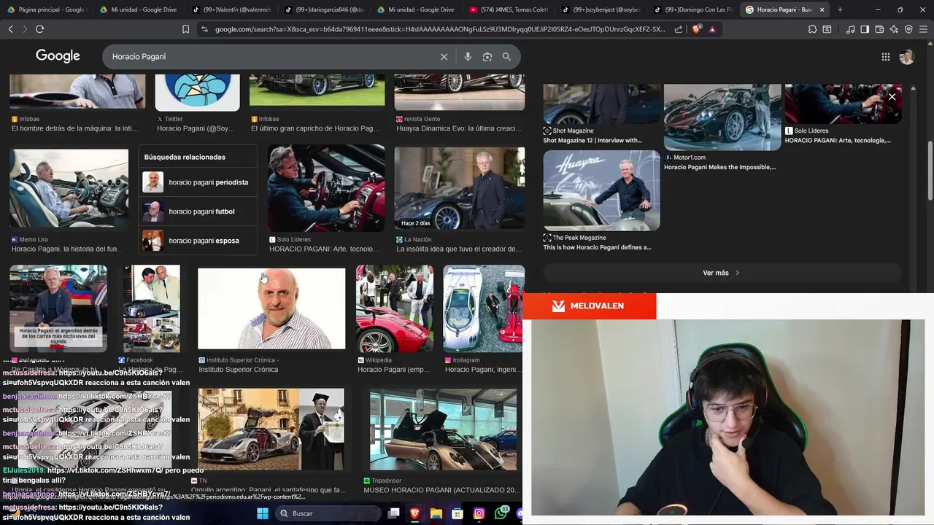Click Infobae El último gran capricho link
The image size is (934, 525).
[x=315, y=128]
